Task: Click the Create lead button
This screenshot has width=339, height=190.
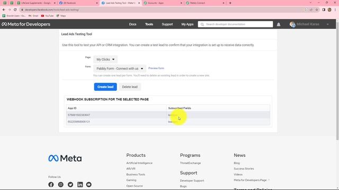Action: click(x=105, y=87)
